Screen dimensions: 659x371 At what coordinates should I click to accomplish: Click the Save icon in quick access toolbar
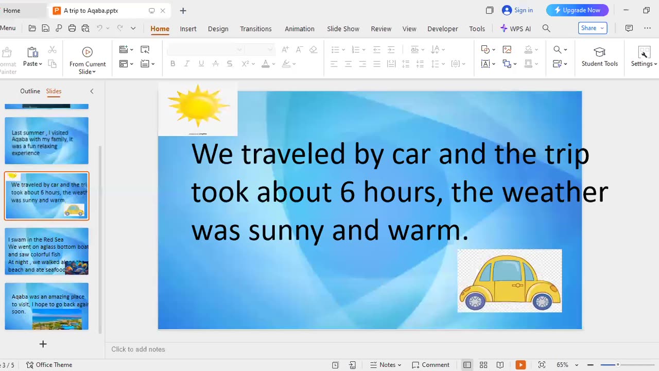coord(45,28)
